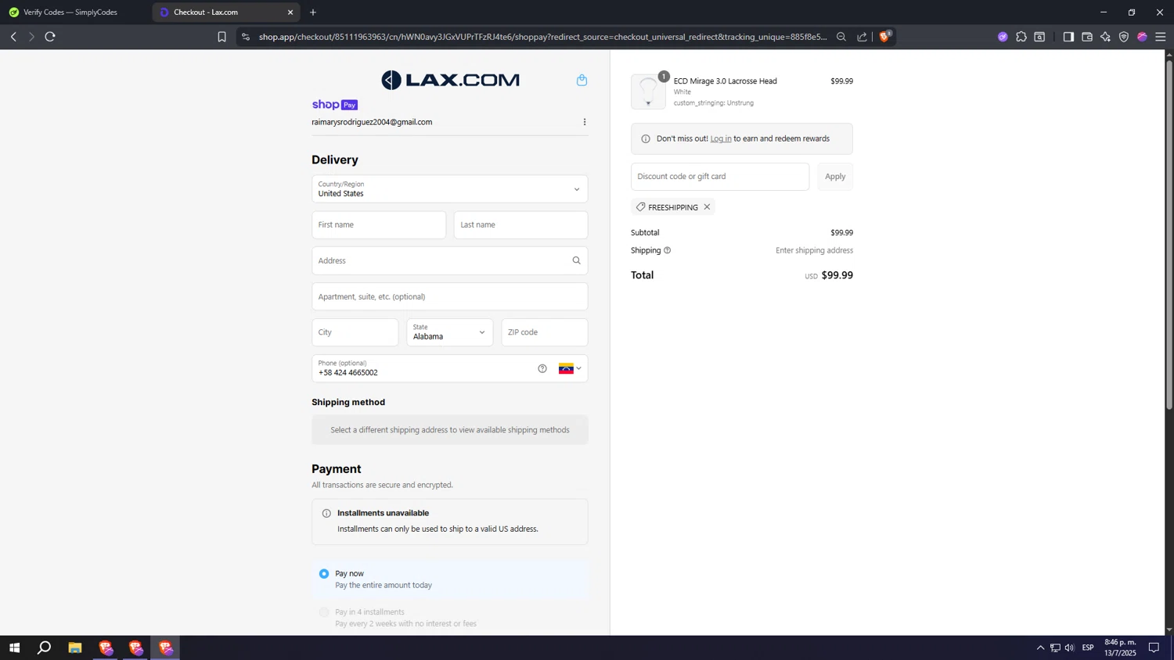Open account options three-dot menu
Screen dimensions: 1174x660
[x=585, y=122]
